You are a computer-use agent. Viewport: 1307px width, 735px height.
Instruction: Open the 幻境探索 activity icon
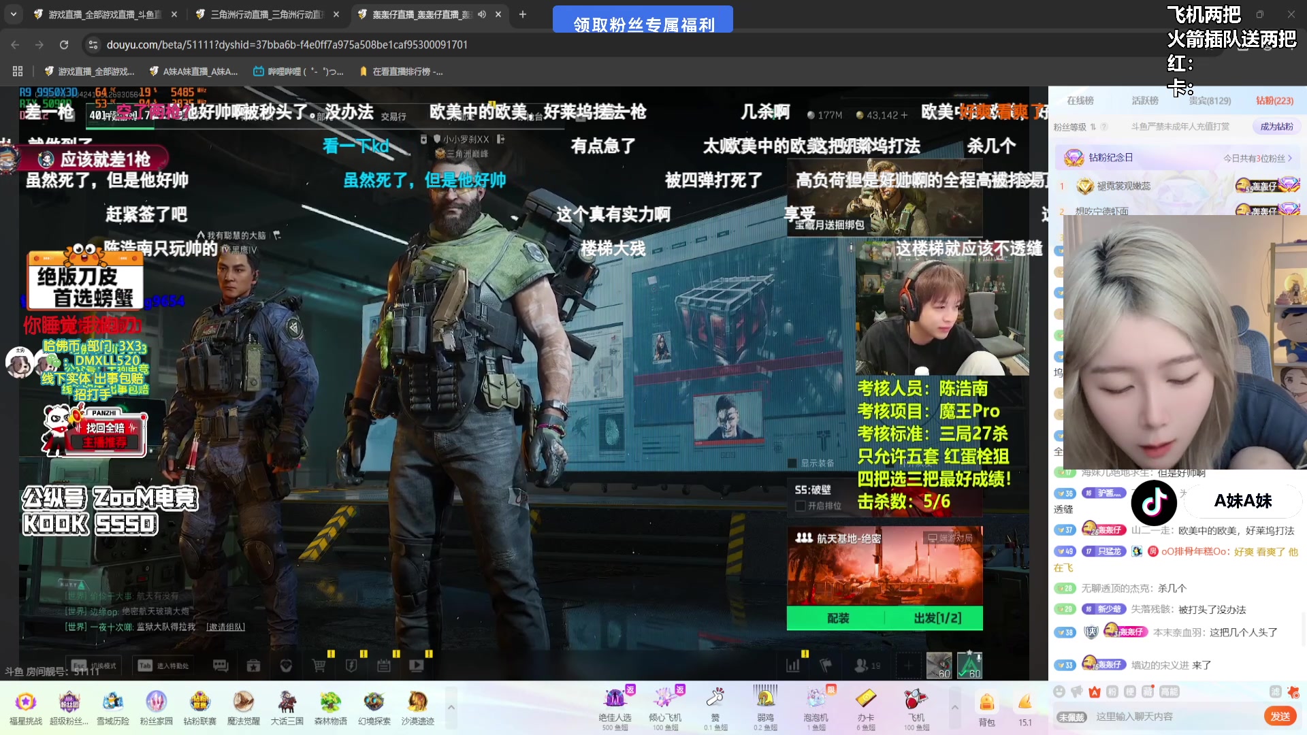[x=374, y=707]
